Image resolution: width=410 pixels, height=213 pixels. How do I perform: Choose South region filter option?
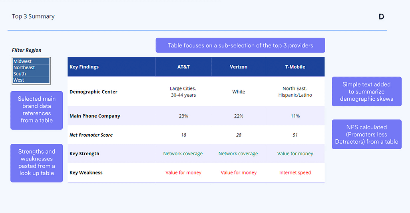click(20, 74)
